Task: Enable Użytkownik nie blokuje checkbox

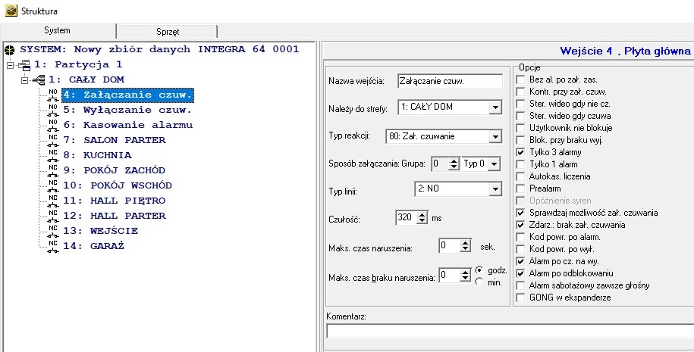Action: point(520,128)
